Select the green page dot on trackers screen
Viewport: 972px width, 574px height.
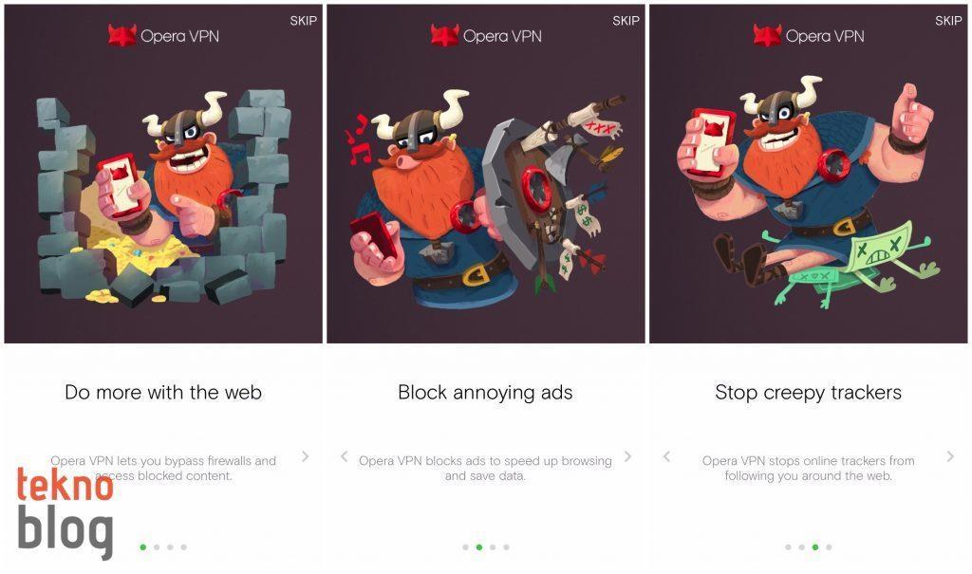815,547
